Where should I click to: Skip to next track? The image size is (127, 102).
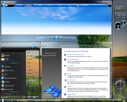click(61, 38)
